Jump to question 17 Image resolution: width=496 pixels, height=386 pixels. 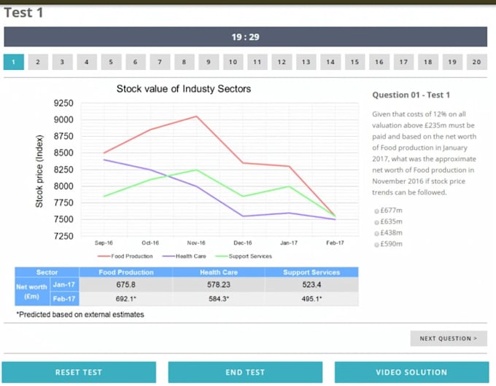tap(403, 62)
